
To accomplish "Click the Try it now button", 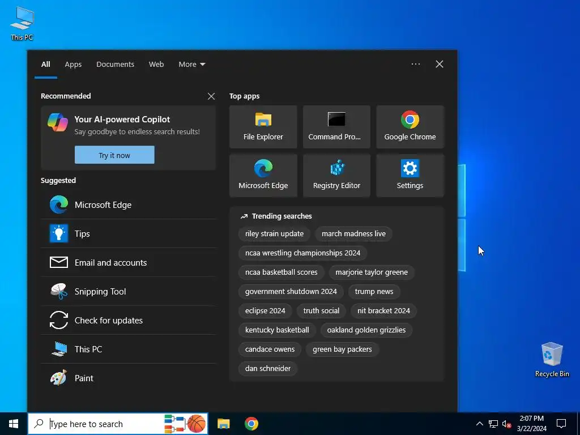I will 114,155.
